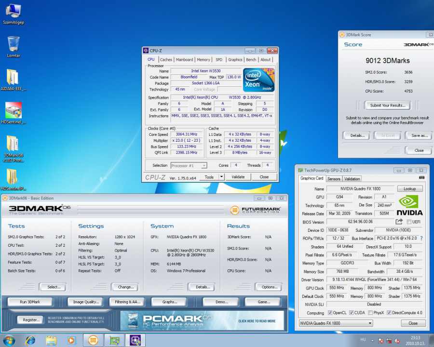Screen dimensions: 434x347
Task: Click the Validate button in CPU-Z
Action: point(238,177)
